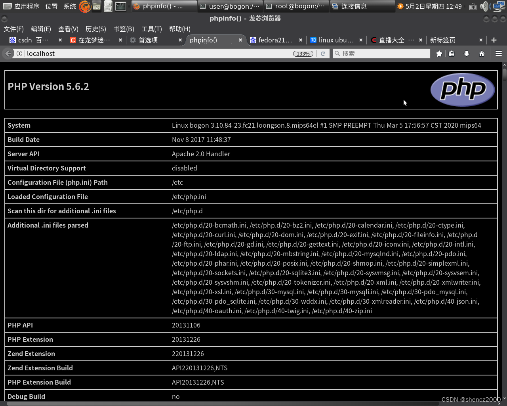
Task: Click the network connection icon in top panel
Action: (x=499, y=6)
